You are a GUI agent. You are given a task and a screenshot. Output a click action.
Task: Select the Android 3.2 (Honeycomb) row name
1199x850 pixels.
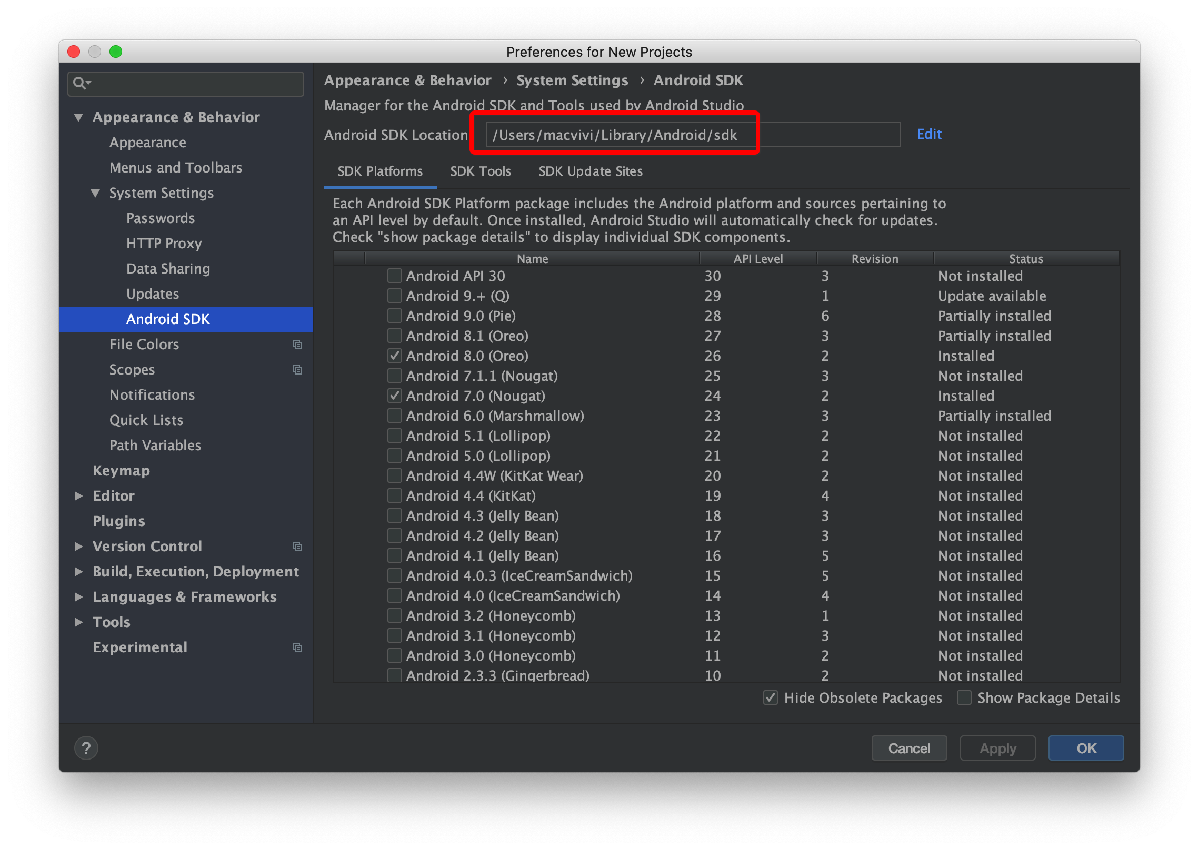click(x=491, y=616)
